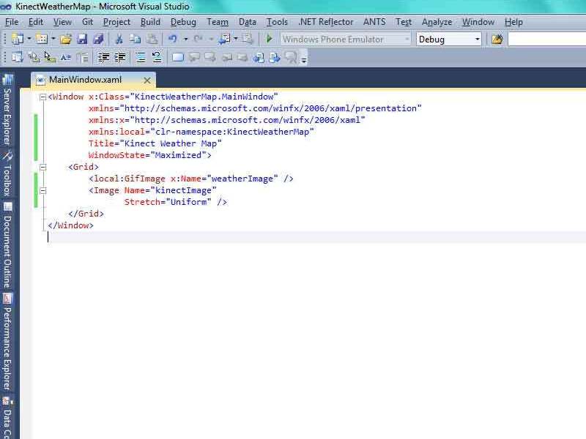Open the Project menu
Image resolution: width=586 pixels, height=439 pixels.
point(116,22)
